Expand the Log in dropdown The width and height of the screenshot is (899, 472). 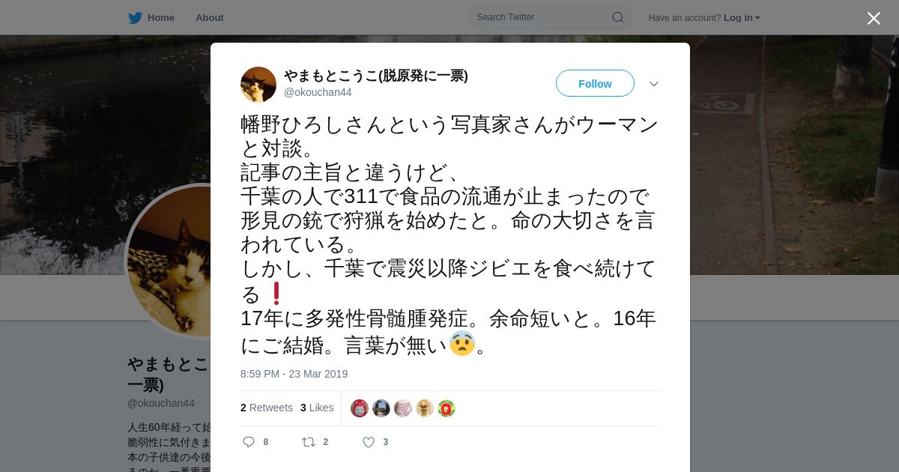tap(742, 18)
